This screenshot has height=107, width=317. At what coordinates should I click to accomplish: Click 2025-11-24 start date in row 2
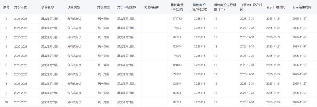pyautogui.click(x=273, y=28)
